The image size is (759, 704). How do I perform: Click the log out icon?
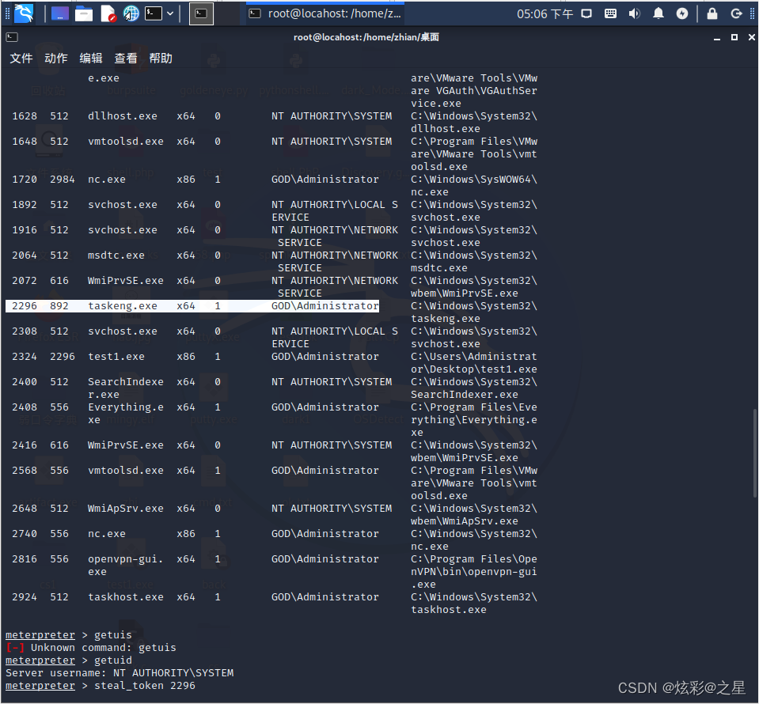click(736, 13)
